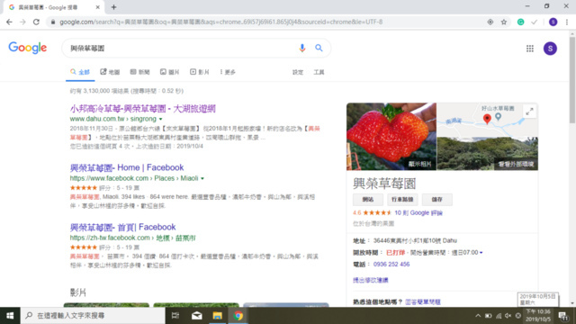Open Google account purple S avatar
The height and width of the screenshot is (324, 576).
(550, 49)
